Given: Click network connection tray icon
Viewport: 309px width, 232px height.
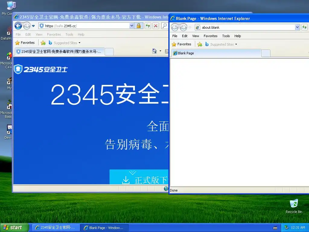Looking at the screenshot, I should 286,228.
